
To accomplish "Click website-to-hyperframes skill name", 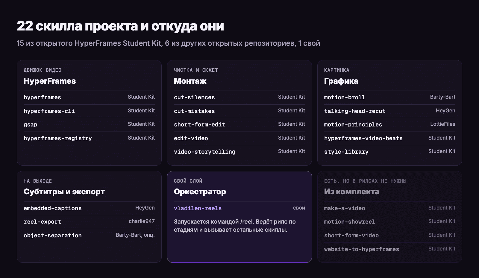I will 362,249.
